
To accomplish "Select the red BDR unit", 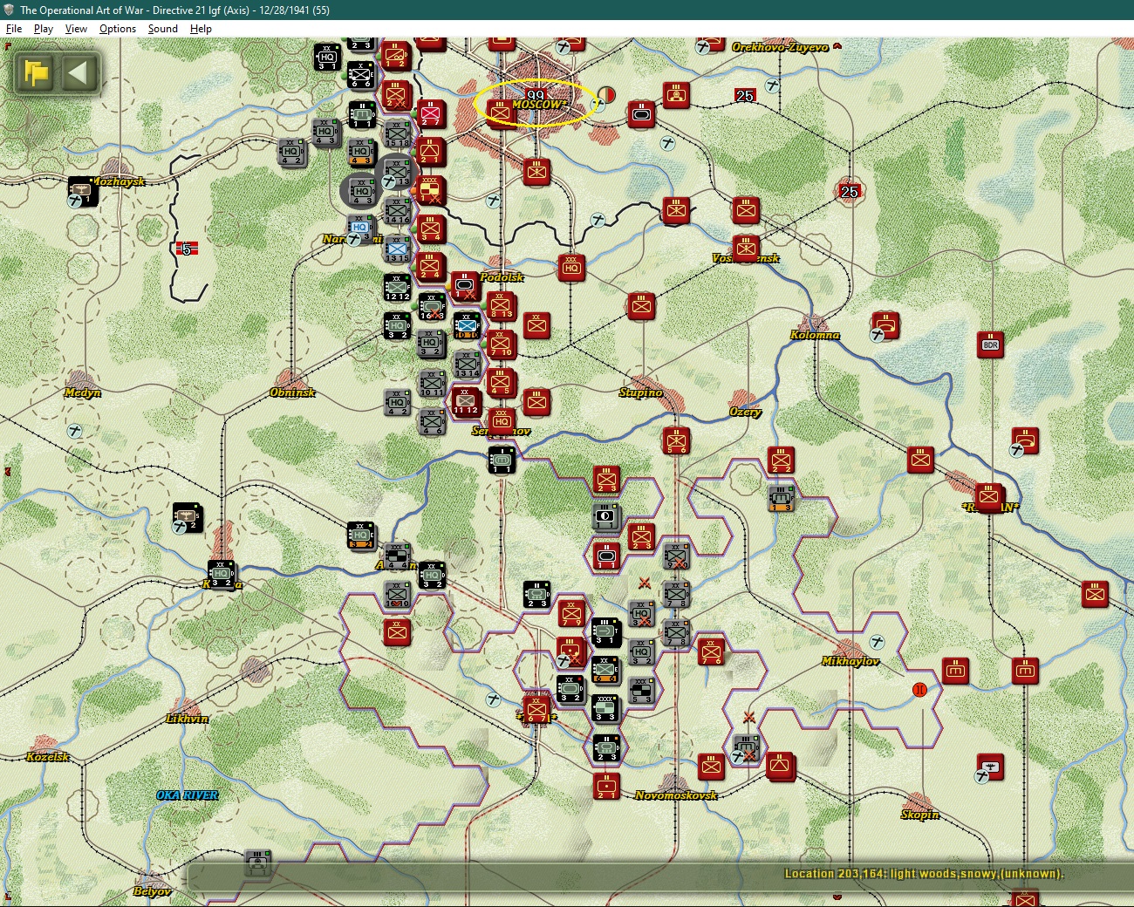I will [x=990, y=344].
